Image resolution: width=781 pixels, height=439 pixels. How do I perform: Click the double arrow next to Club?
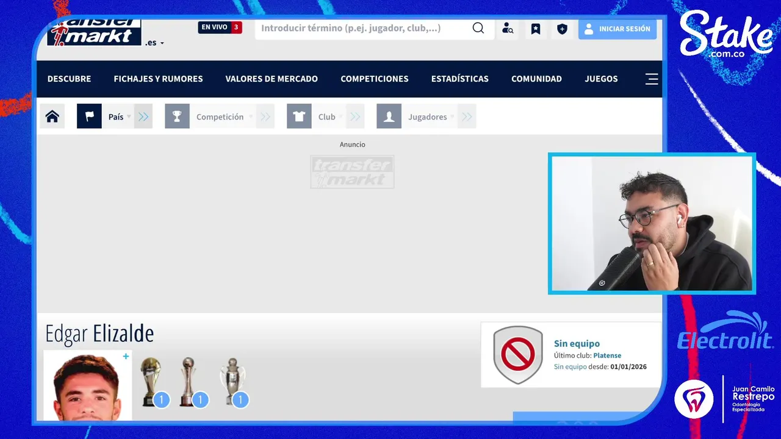355,116
